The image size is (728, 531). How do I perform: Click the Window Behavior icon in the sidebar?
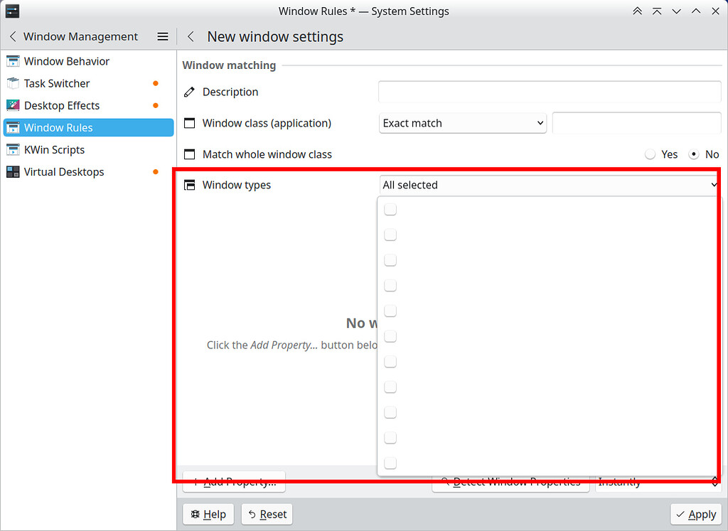coord(13,61)
